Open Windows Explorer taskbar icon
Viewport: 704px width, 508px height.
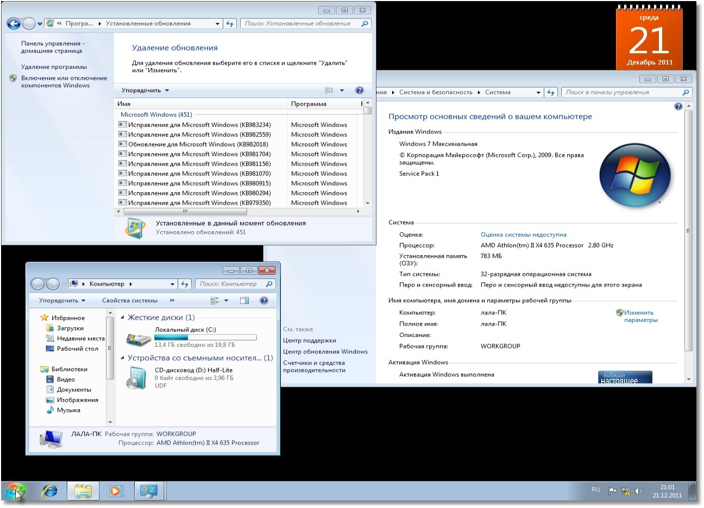pyautogui.click(x=83, y=491)
